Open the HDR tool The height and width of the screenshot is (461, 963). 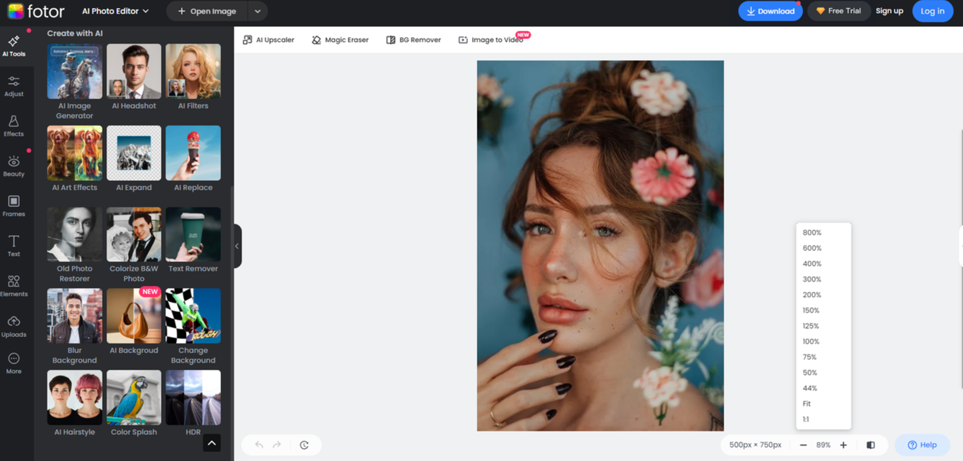(193, 403)
